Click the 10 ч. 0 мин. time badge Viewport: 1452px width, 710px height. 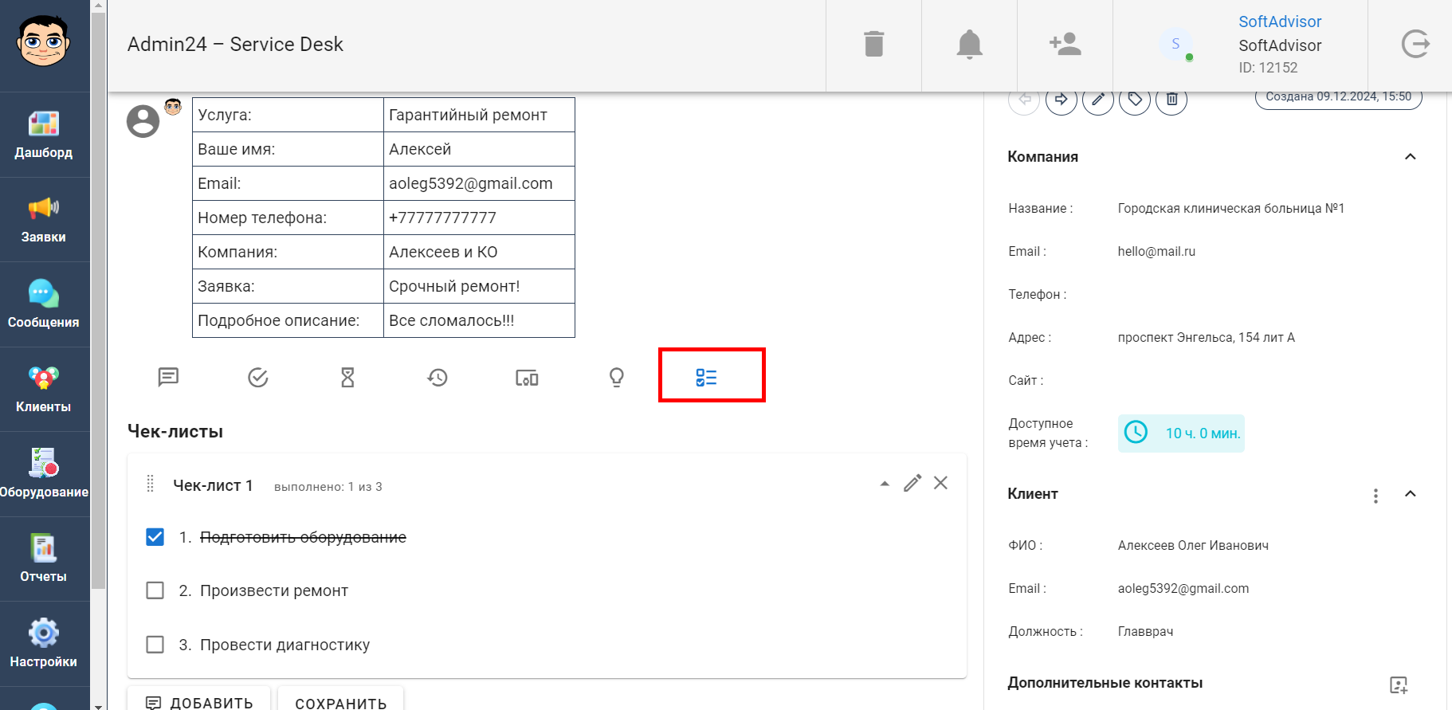(x=1181, y=433)
